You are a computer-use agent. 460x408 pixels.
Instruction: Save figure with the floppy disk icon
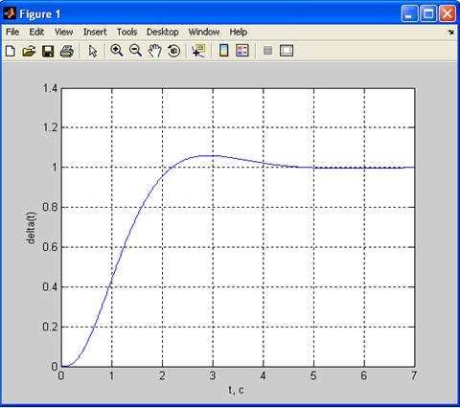(x=48, y=51)
